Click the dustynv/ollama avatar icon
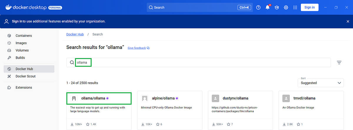The width and height of the screenshot is (353, 130). point(215,98)
